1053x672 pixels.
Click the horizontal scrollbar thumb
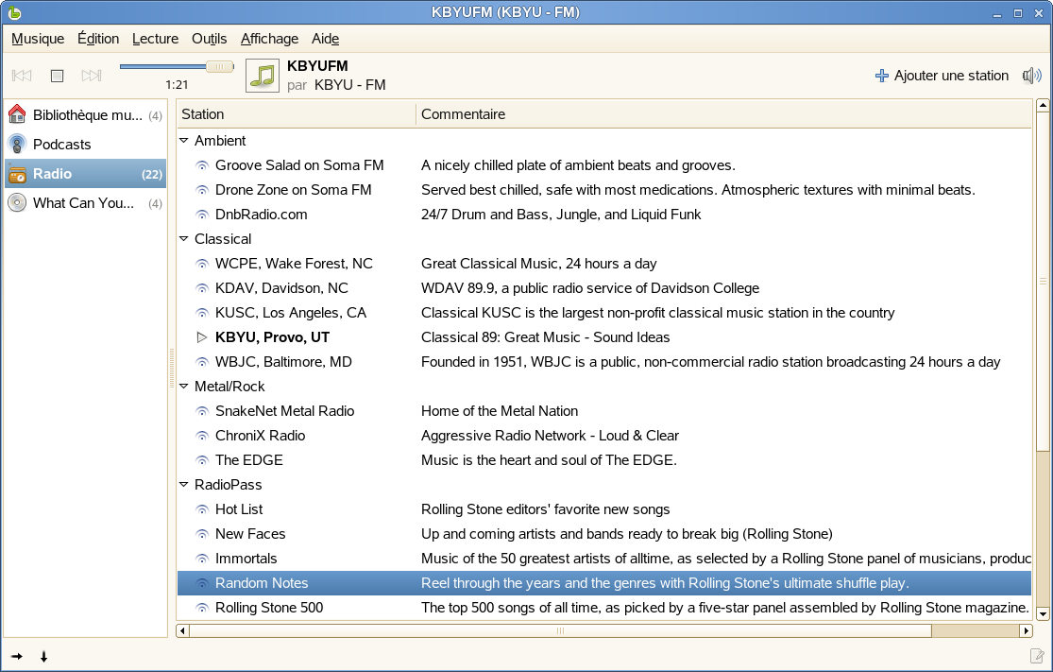(560, 630)
